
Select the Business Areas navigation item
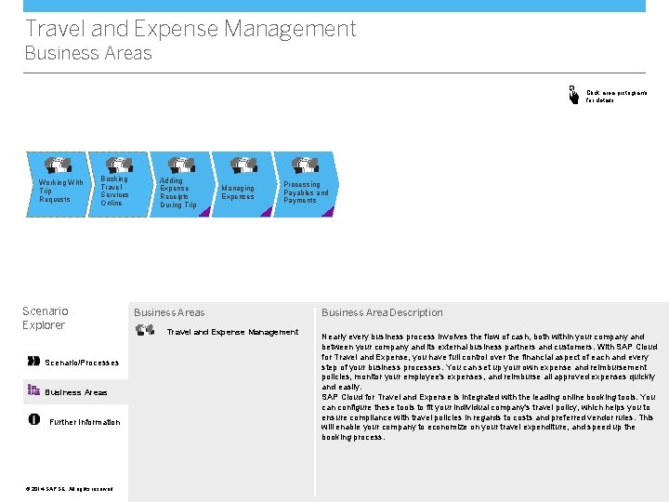pos(75,392)
